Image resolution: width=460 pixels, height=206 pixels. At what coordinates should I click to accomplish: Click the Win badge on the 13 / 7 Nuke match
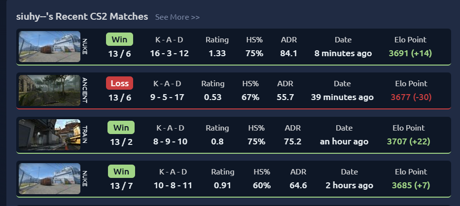tap(121, 172)
